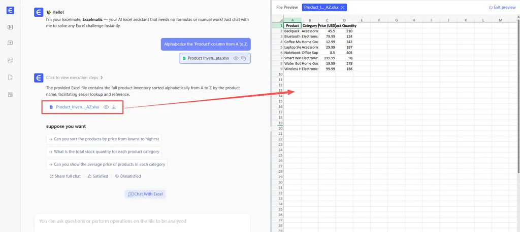Click the Excelmatic logo in the sidebar
520x232 pixels.
point(10,10)
